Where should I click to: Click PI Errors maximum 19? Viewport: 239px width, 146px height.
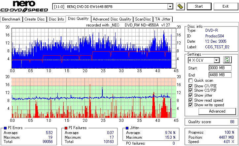coord(50,137)
